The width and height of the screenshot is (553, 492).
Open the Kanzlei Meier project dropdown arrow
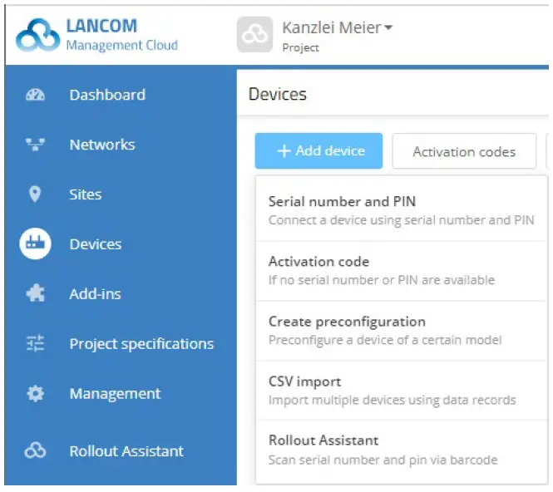click(388, 27)
